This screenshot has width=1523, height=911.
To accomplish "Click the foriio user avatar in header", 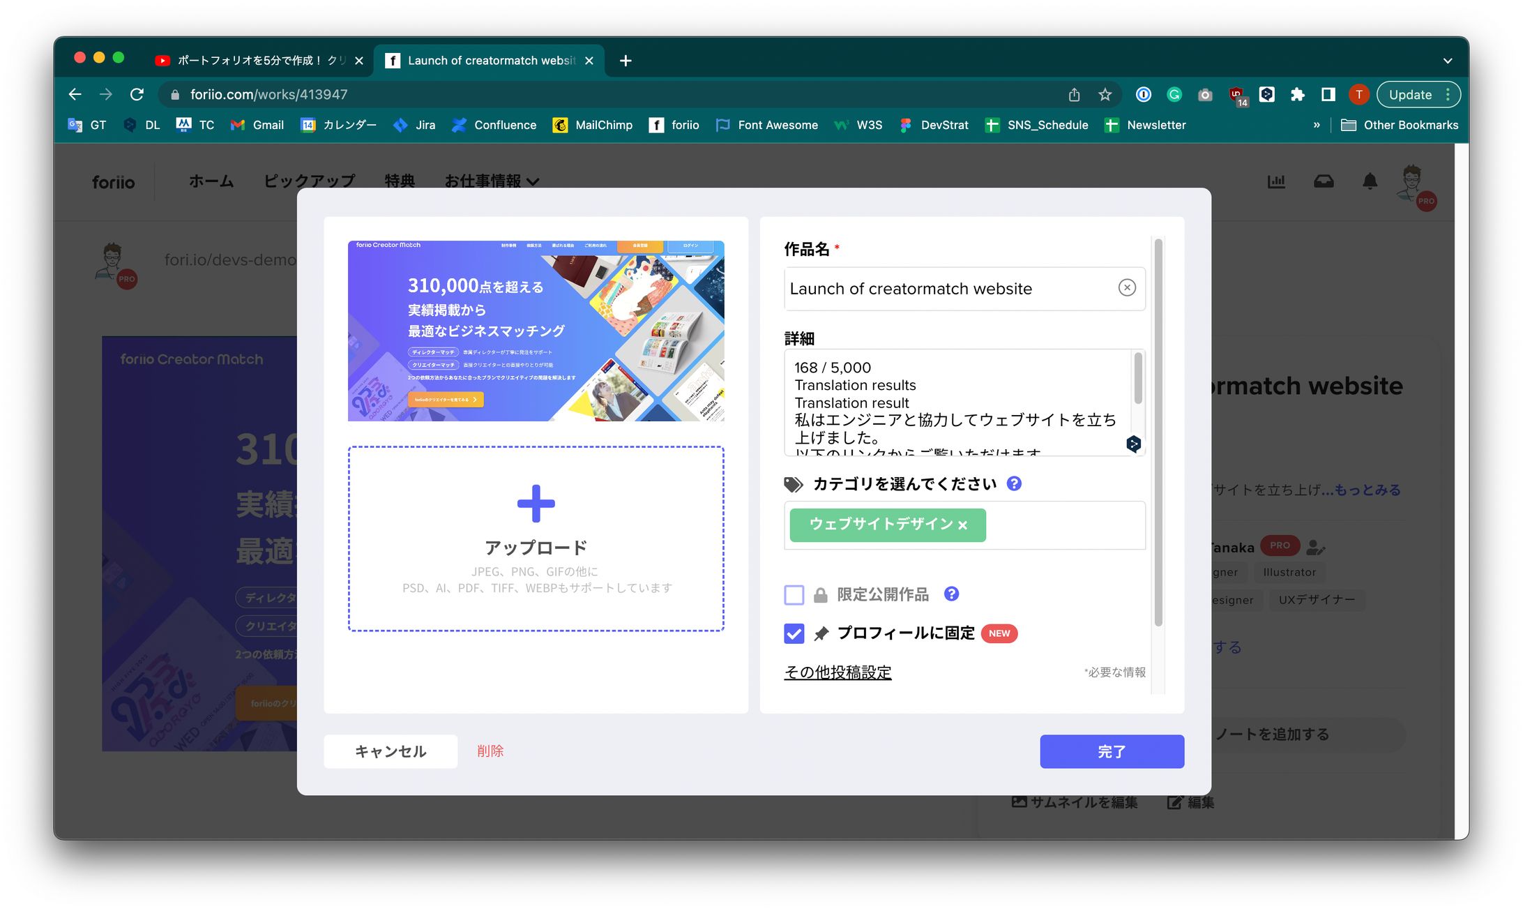I will pyautogui.click(x=1415, y=186).
